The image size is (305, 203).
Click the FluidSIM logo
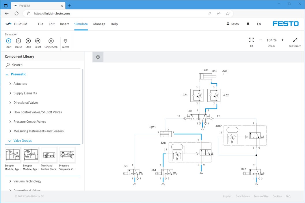point(16,24)
